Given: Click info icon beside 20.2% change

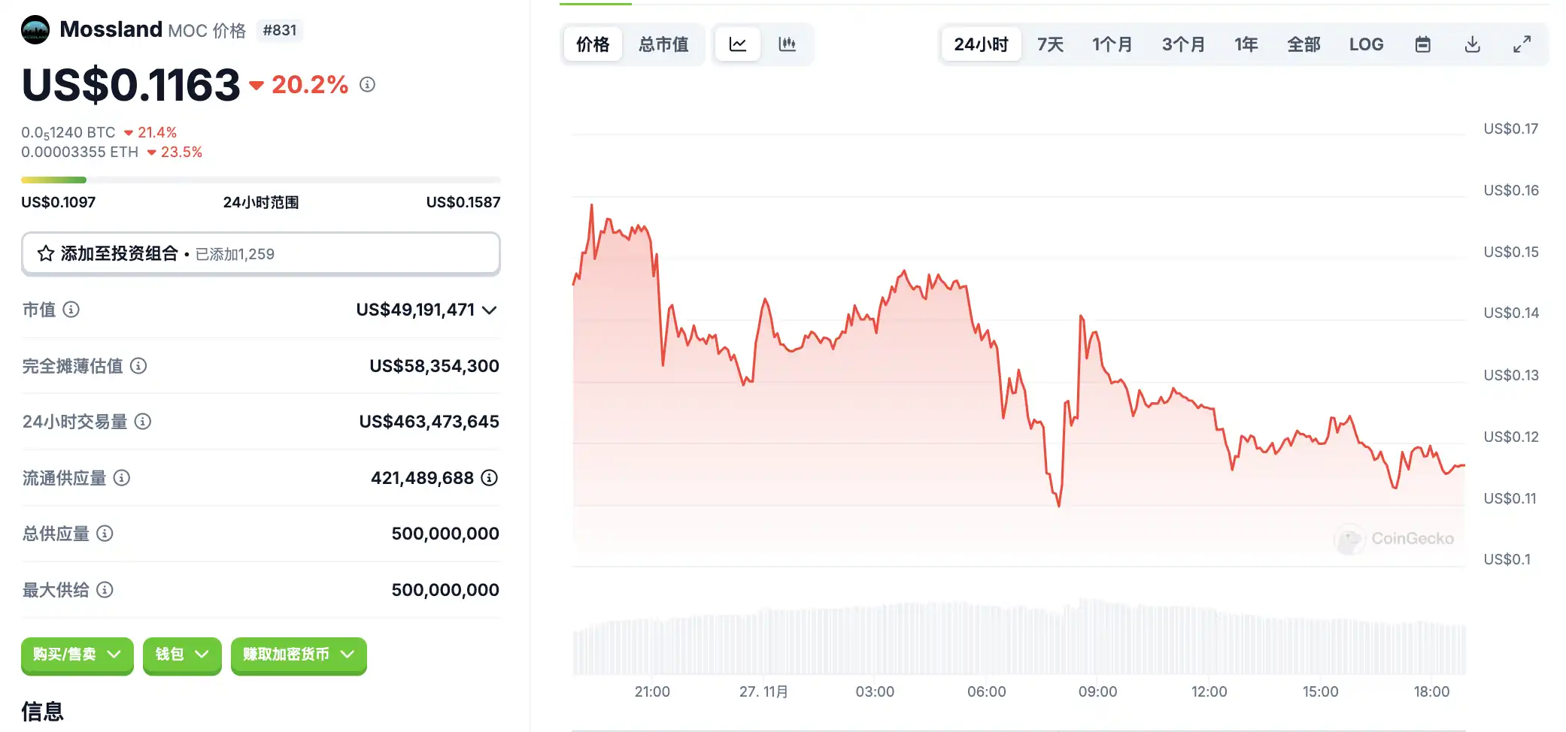Looking at the screenshot, I should (x=367, y=84).
